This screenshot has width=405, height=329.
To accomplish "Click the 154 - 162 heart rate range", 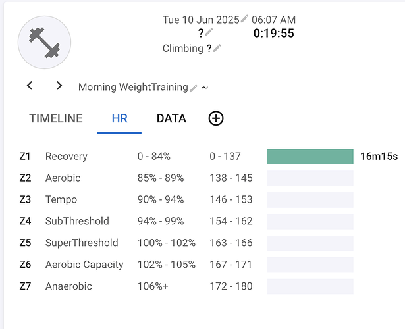I will 231,221.
